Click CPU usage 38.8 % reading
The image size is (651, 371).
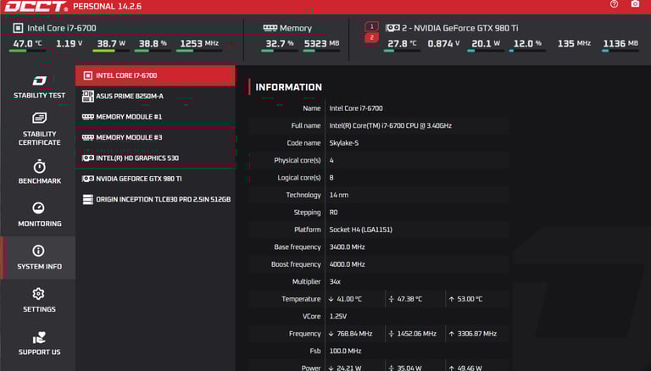tap(153, 43)
